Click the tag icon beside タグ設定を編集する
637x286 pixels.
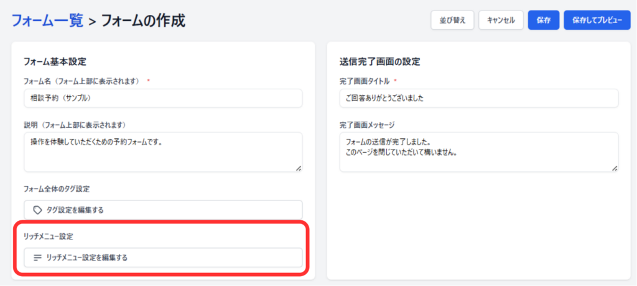point(37,210)
